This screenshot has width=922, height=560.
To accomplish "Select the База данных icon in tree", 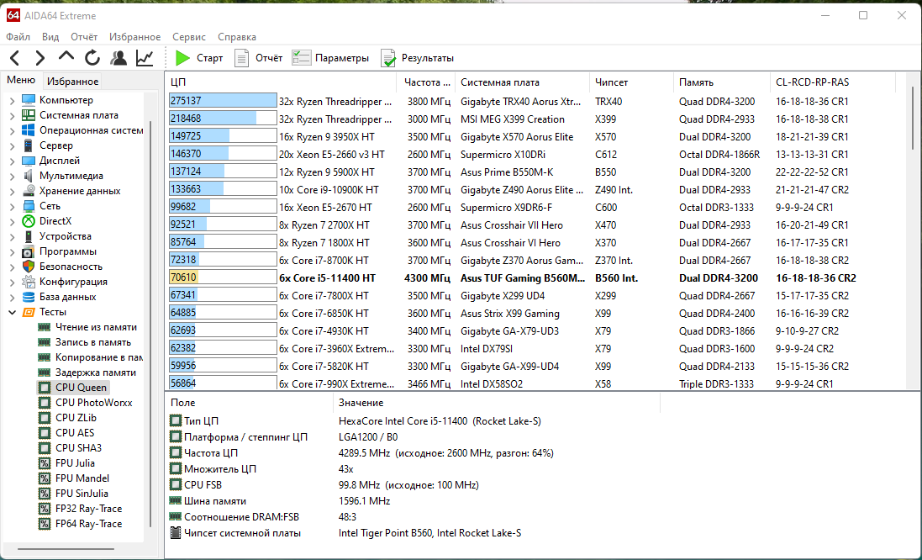I will click(x=29, y=297).
